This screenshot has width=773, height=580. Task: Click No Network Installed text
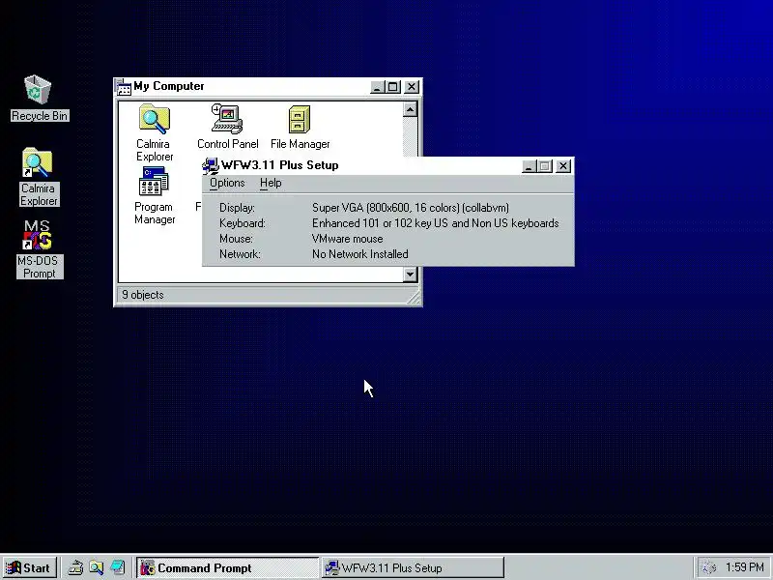(359, 254)
